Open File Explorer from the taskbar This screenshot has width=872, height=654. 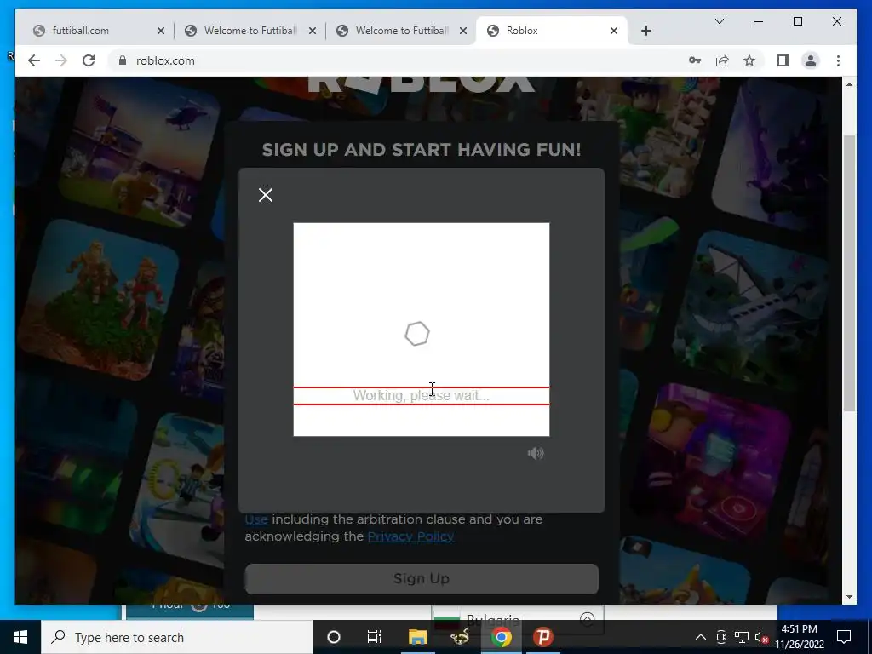point(417,637)
